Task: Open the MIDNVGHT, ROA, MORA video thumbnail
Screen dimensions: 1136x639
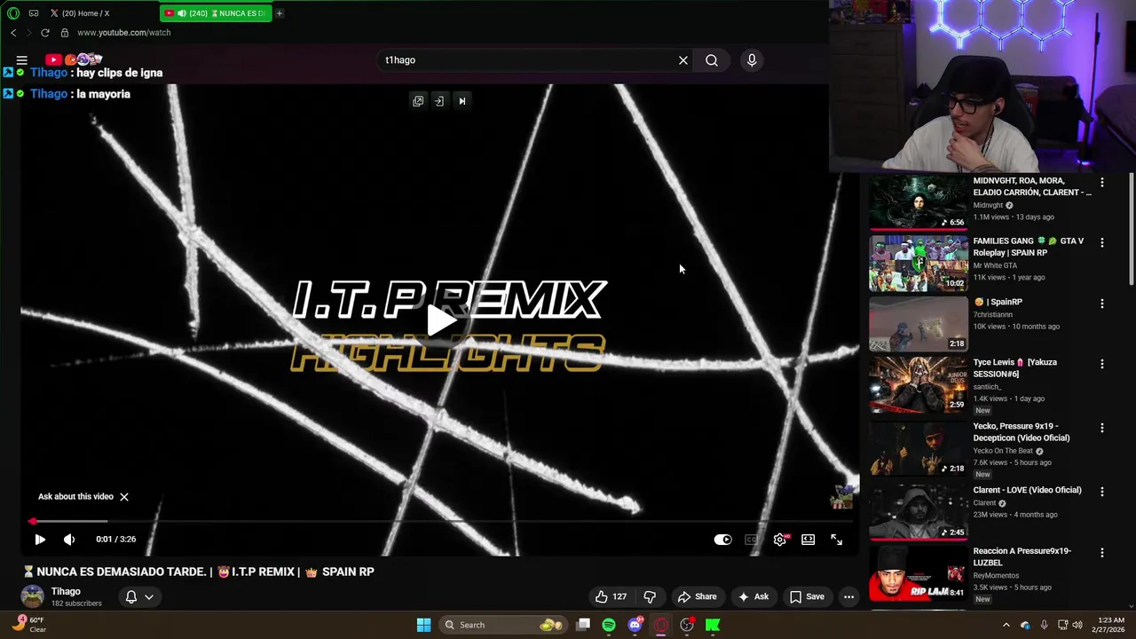Action: [918, 202]
